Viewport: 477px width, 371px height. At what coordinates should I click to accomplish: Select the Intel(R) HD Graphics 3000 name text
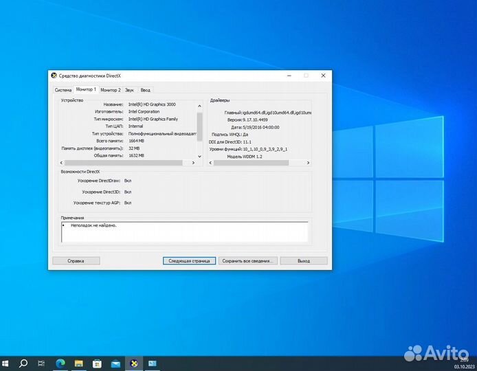(x=152, y=104)
